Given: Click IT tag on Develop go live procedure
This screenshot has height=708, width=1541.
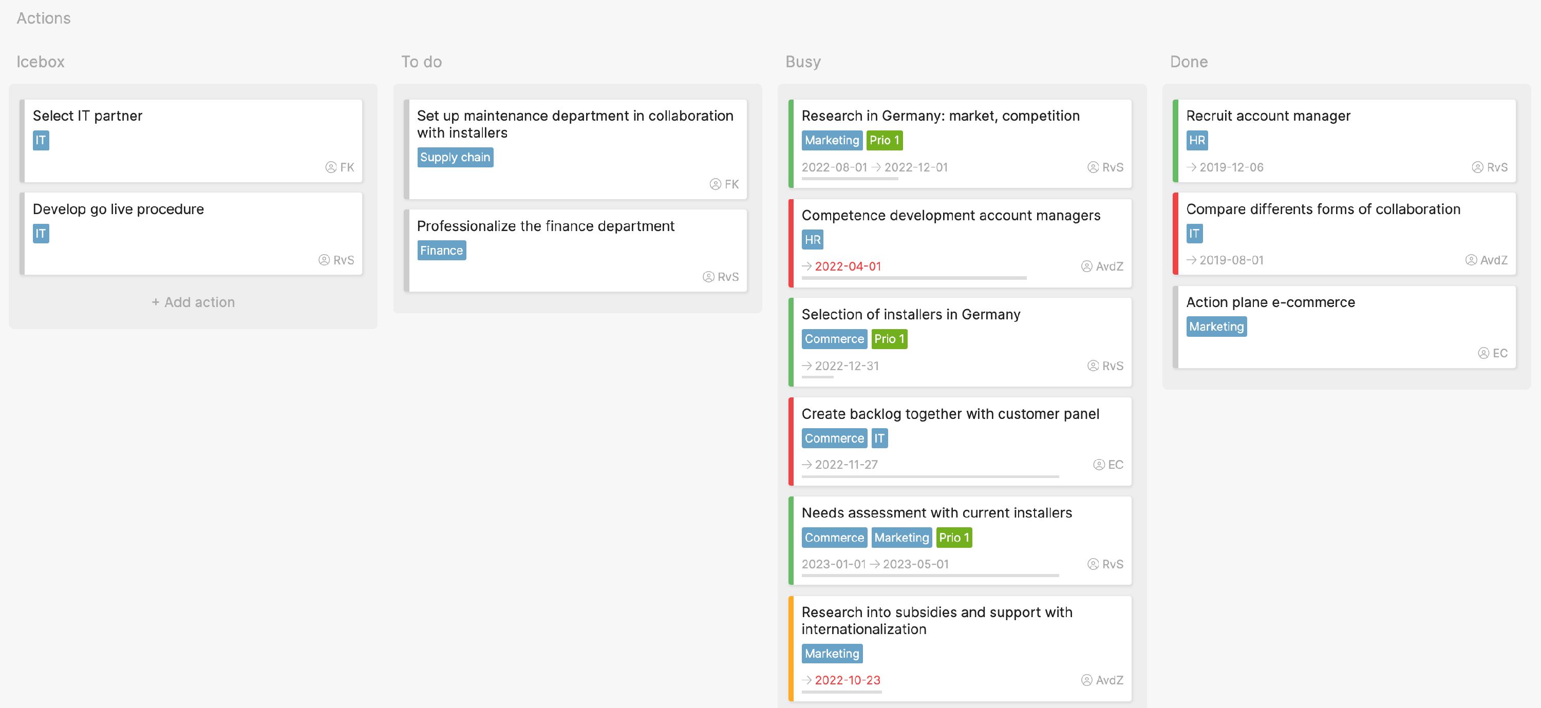Looking at the screenshot, I should tap(41, 234).
